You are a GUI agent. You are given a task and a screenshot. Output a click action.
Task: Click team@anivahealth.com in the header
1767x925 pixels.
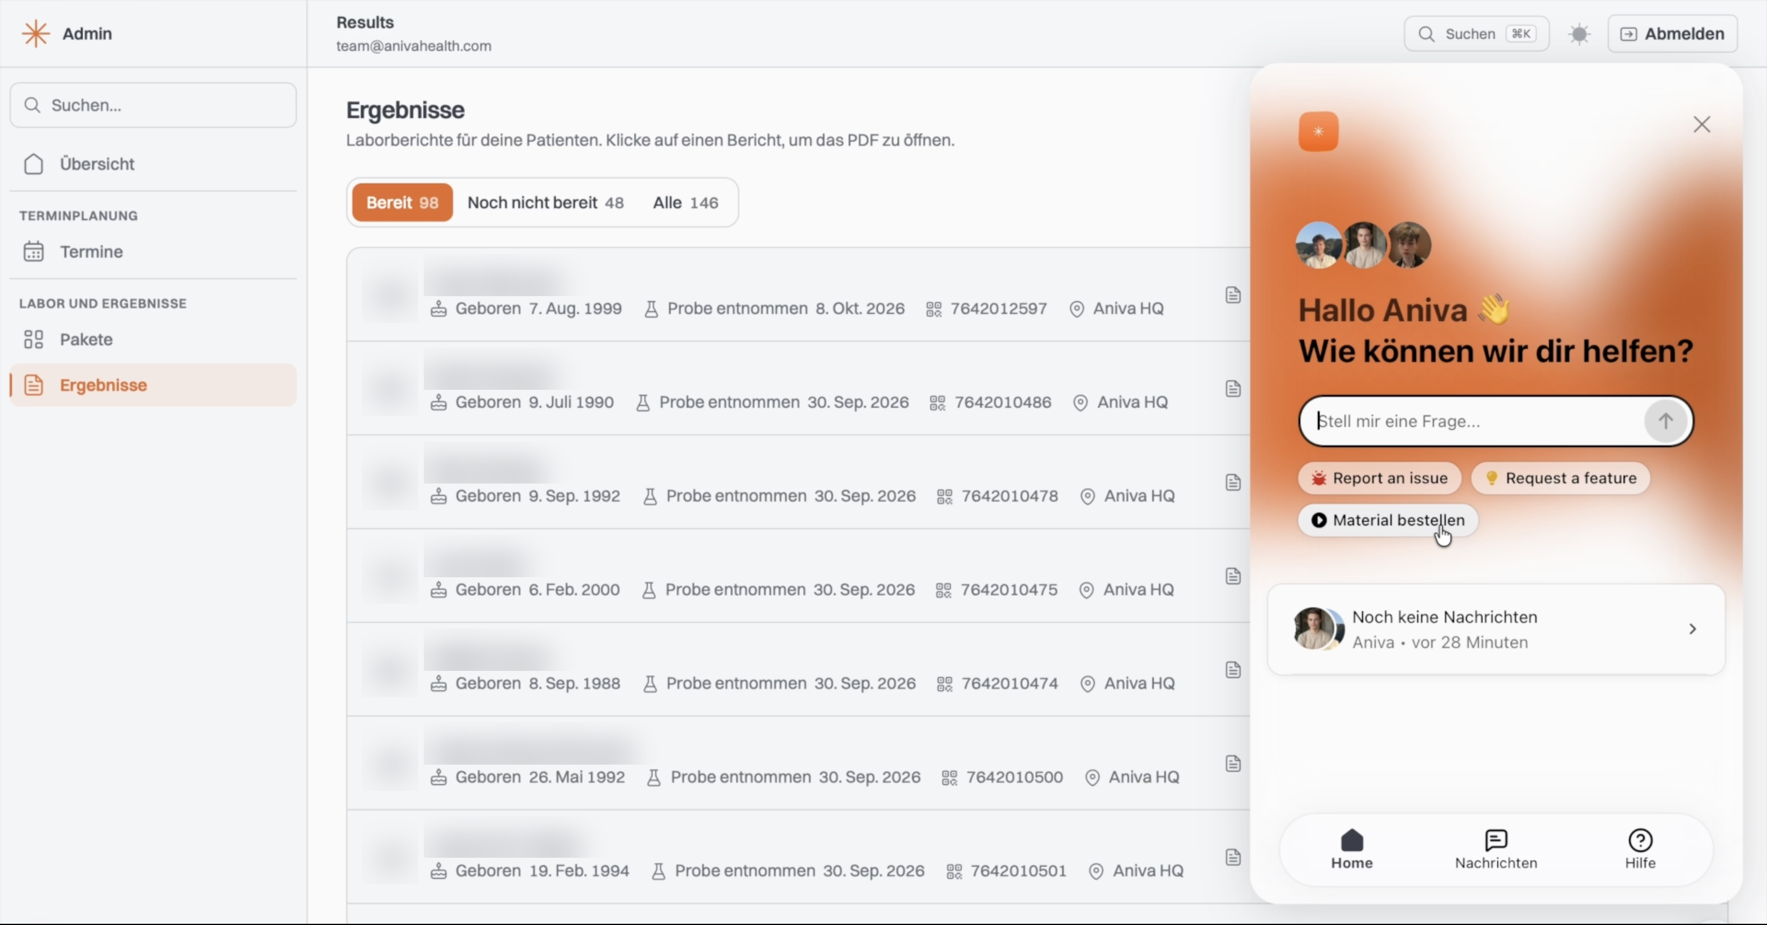point(414,46)
